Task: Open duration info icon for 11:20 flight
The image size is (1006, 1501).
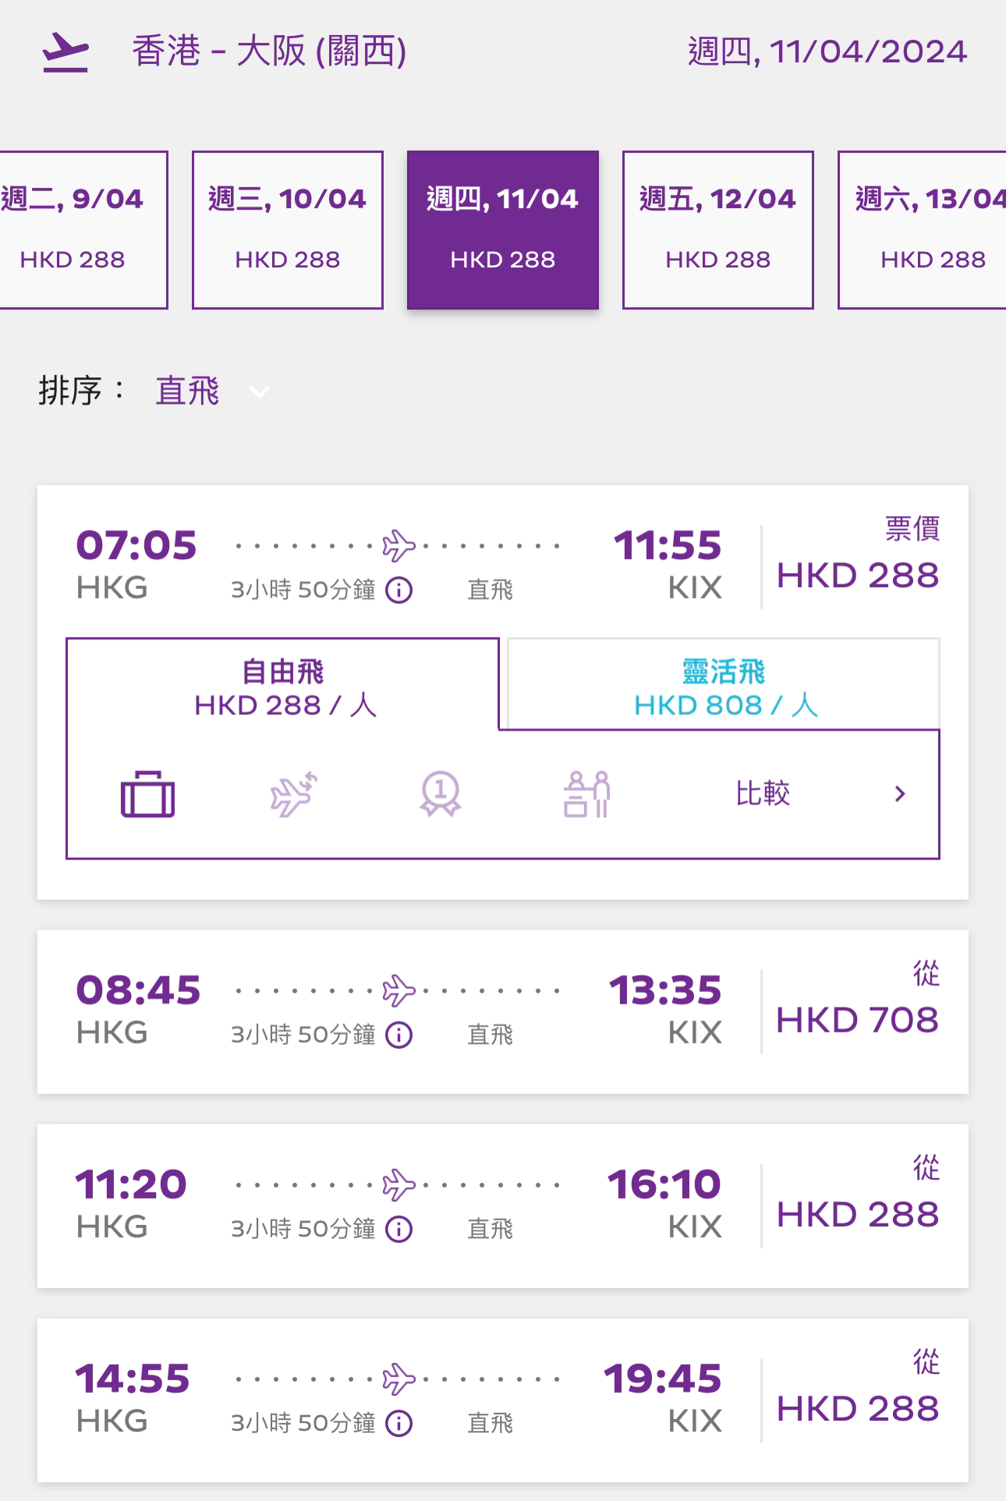Action: (x=399, y=1230)
